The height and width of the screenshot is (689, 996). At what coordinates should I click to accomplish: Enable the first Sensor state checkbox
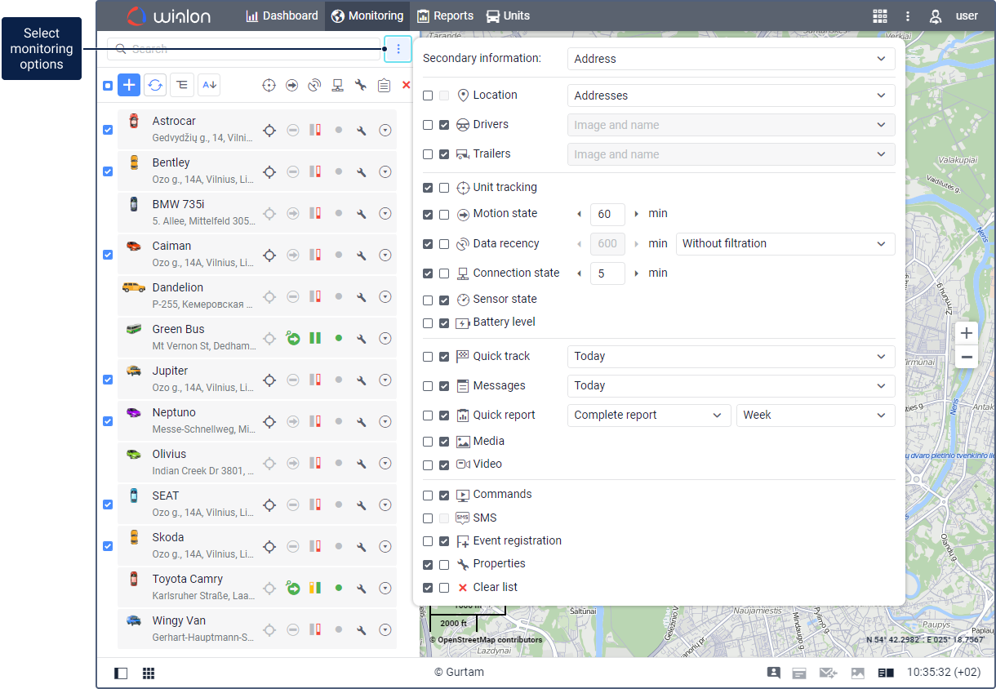(428, 300)
